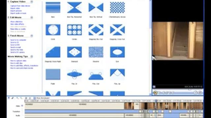The width and height of the screenshot is (211, 118).
Task: Go forward in preview monitor
Action: tap(173, 92)
